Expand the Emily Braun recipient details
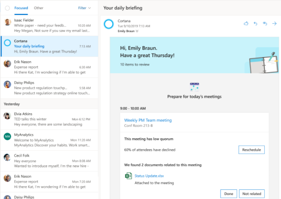 click(137, 31)
